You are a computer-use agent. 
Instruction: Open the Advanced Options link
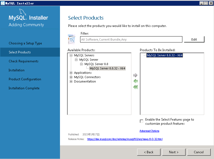(149, 131)
